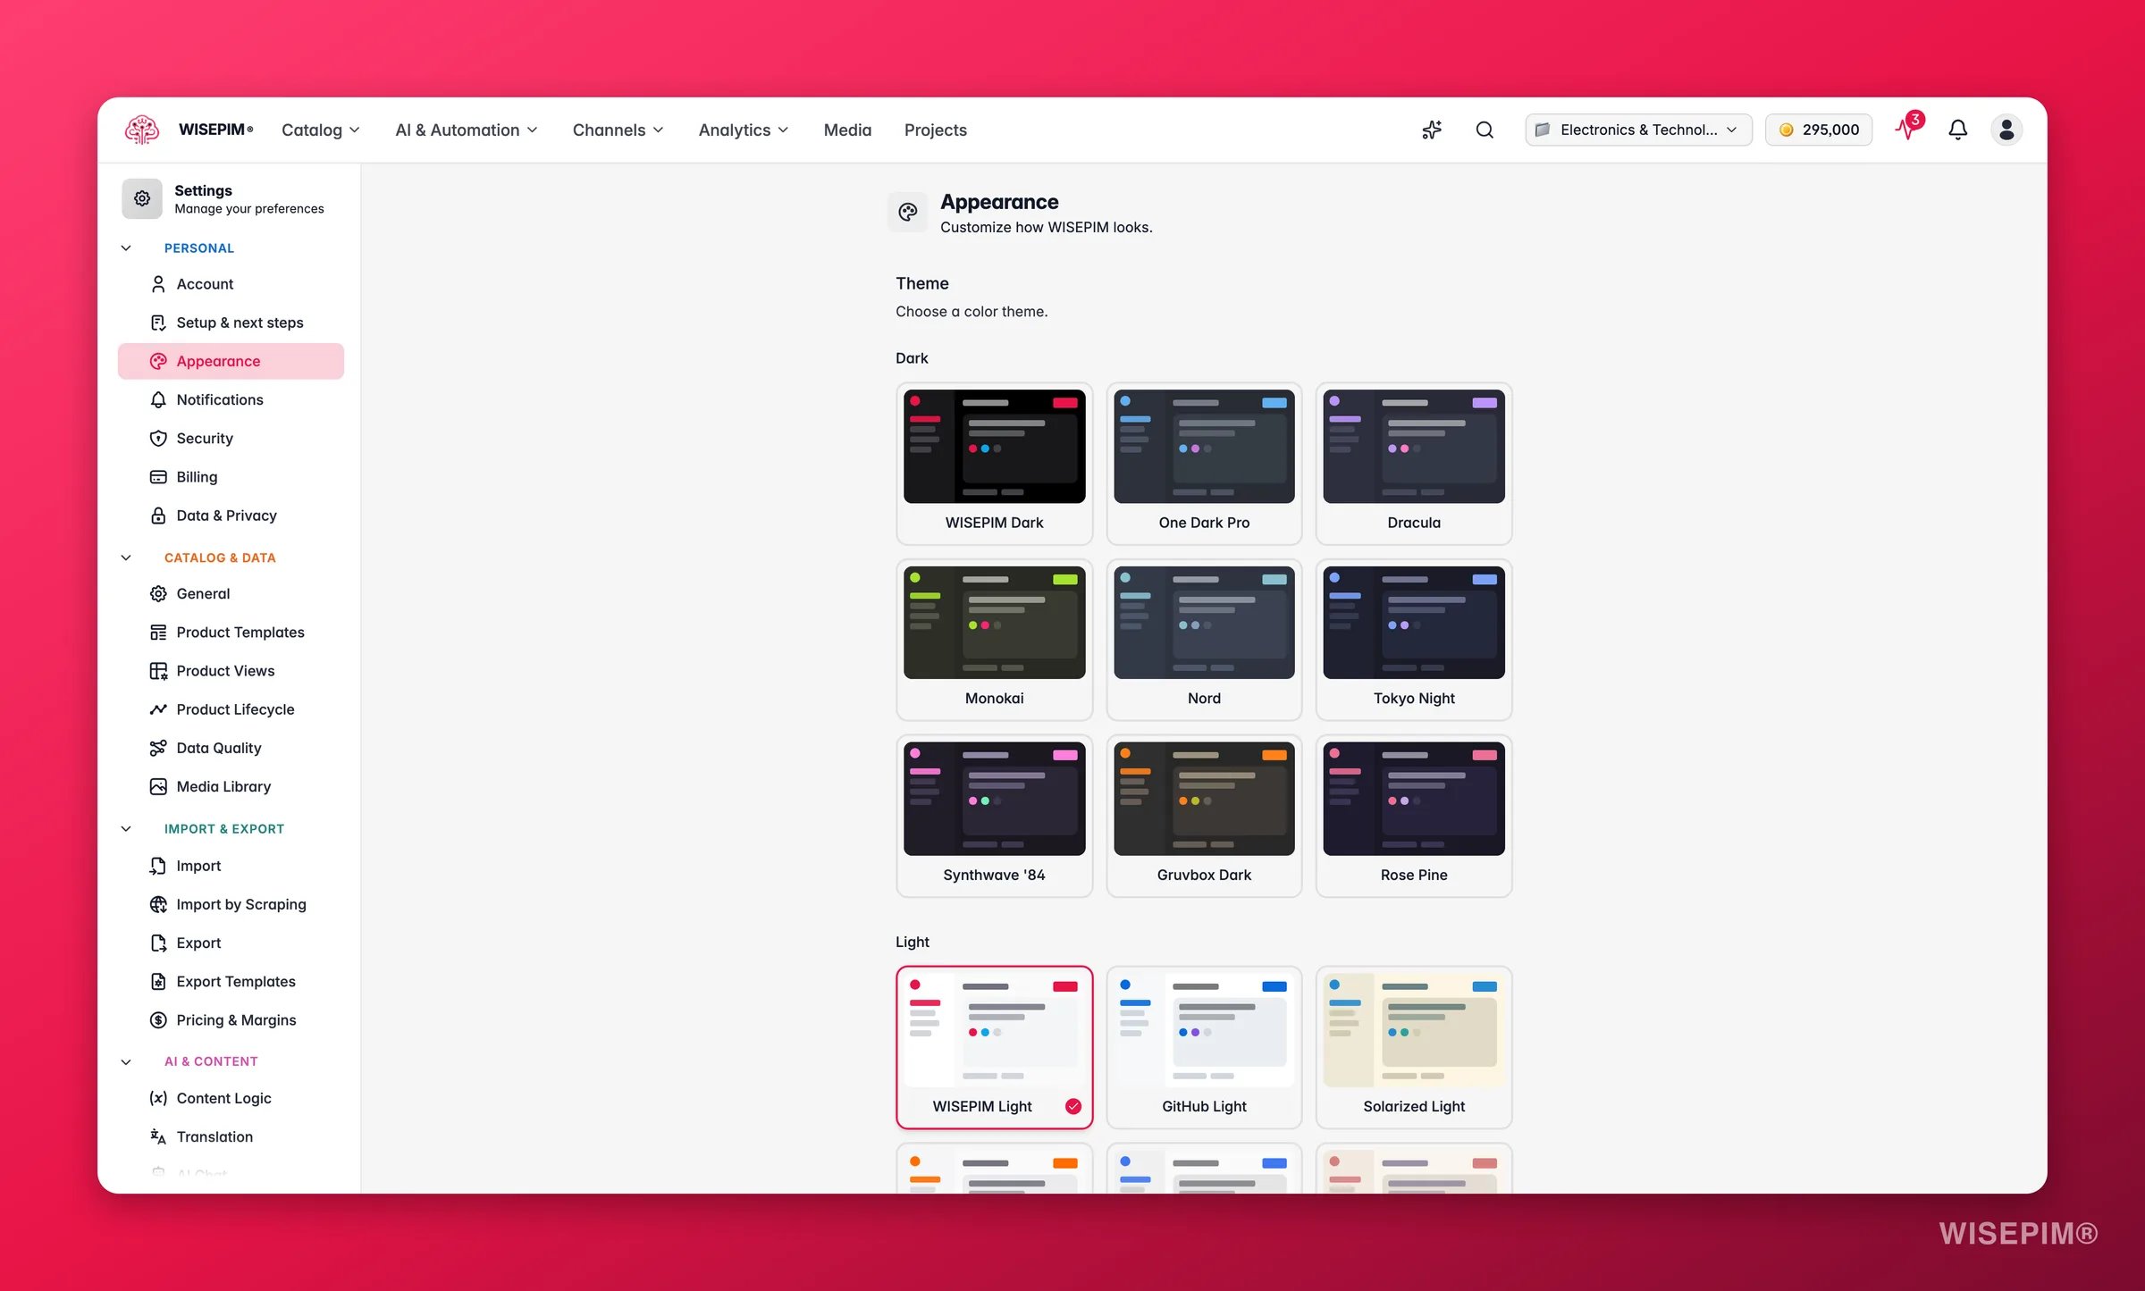
Task: Click the Data Quality icon
Action: 158,748
